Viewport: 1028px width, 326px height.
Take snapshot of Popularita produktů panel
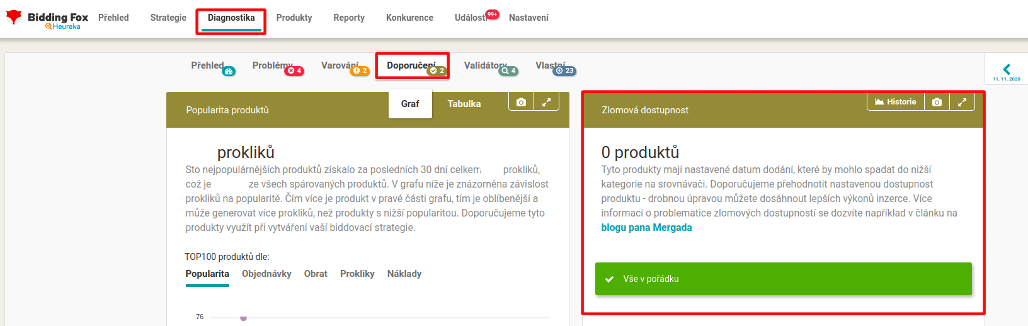[x=521, y=102]
